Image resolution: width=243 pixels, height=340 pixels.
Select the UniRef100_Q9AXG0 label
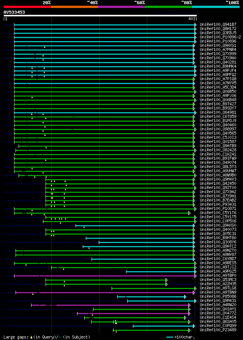pyautogui.click(x=218, y=226)
